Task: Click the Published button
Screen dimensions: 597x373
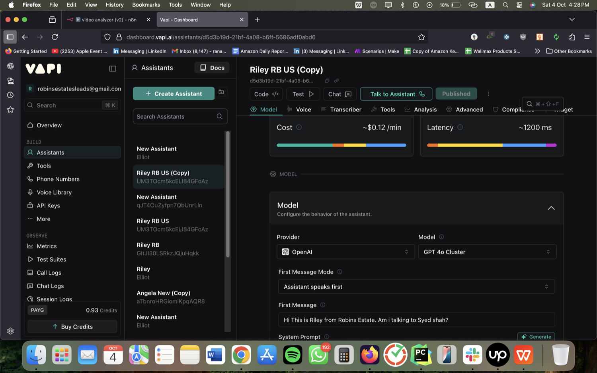Action: coord(456,94)
